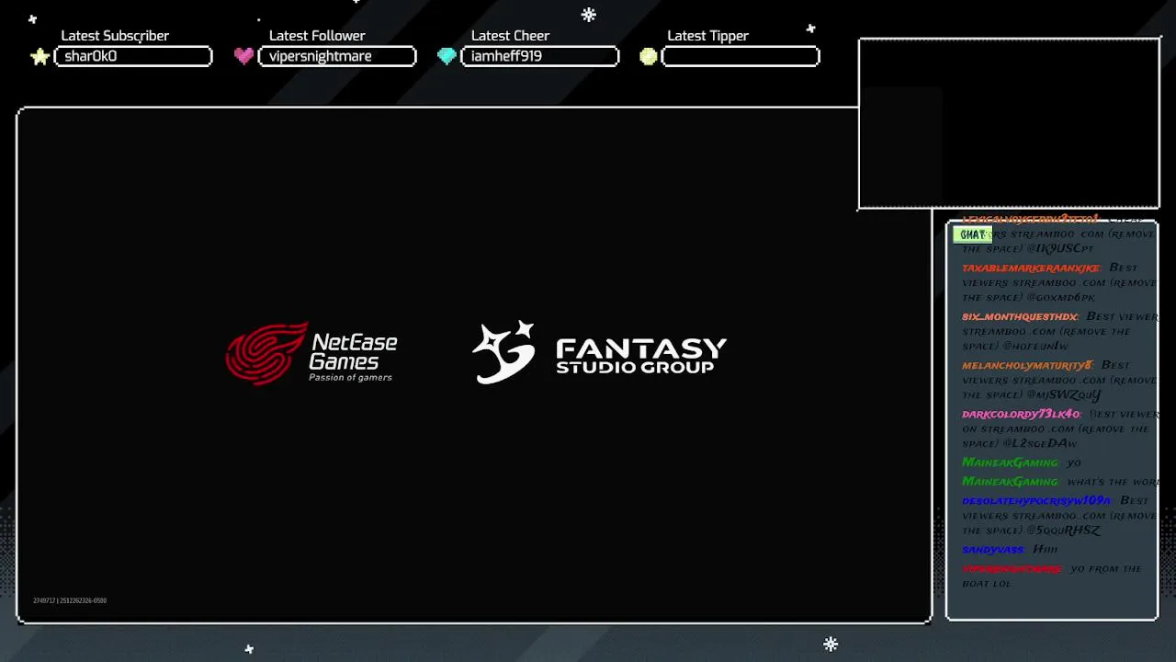The height and width of the screenshot is (662, 1176).
Task: Click the Passion of gamers tagline
Action: pyautogui.click(x=350, y=377)
